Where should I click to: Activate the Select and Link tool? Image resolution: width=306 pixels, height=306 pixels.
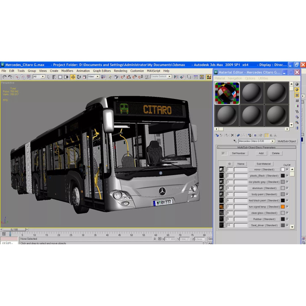17,77
